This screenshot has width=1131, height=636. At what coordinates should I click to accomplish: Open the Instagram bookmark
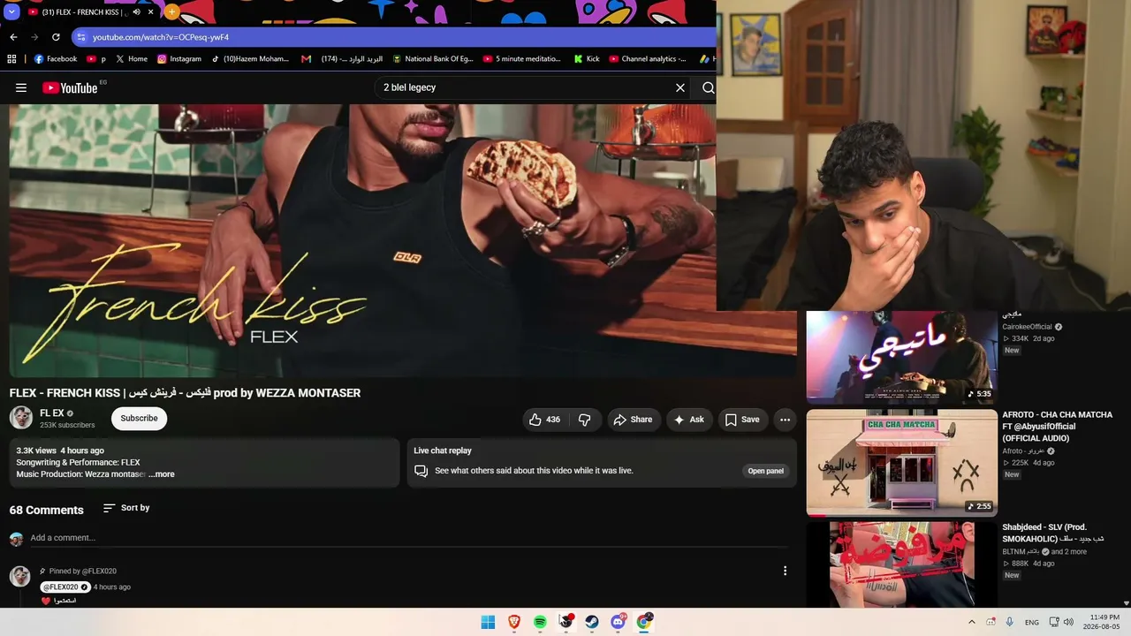pos(179,59)
